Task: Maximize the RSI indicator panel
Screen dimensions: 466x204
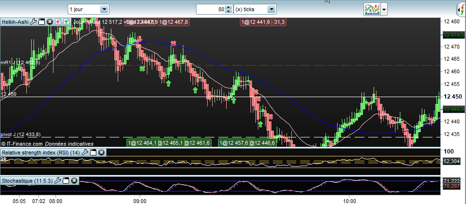Action: coord(93,153)
